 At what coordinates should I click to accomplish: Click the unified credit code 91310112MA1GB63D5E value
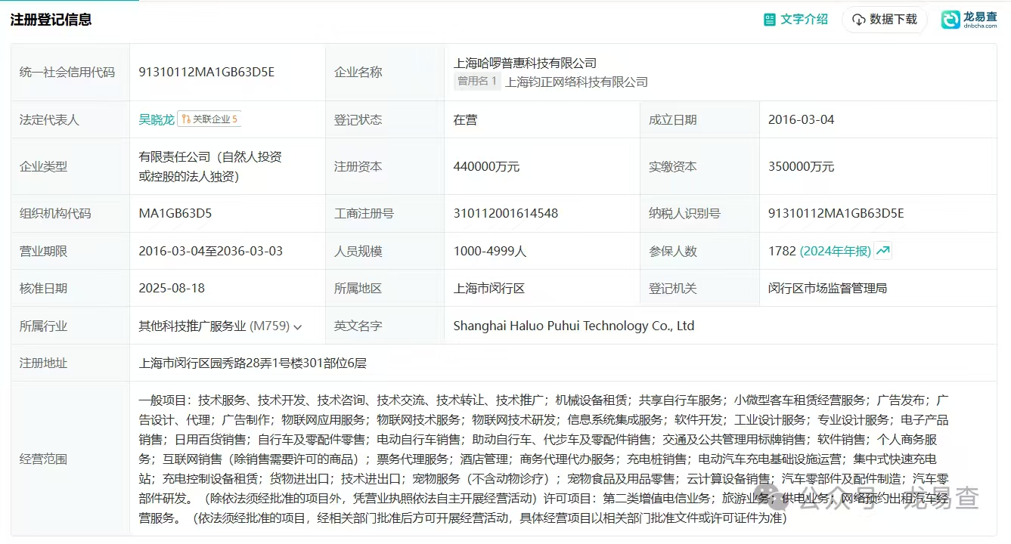pos(206,73)
